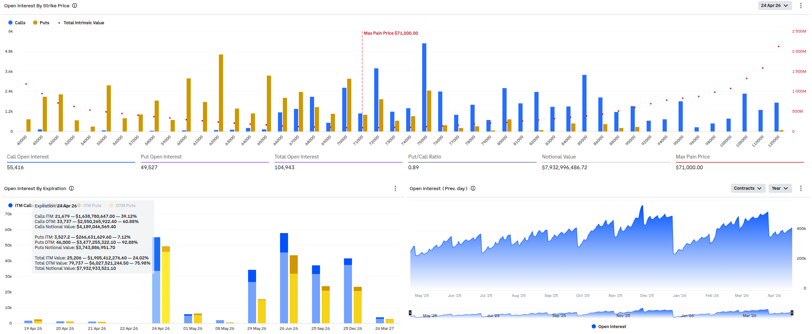Open three-dot menu for the expiration chart
The height and width of the screenshot is (334, 812).
(x=395, y=188)
